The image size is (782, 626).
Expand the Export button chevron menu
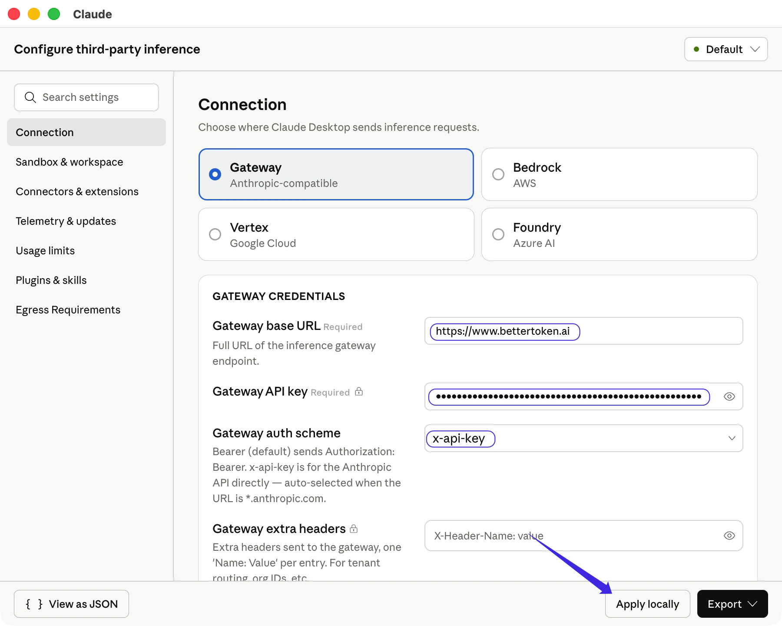[x=753, y=604]
